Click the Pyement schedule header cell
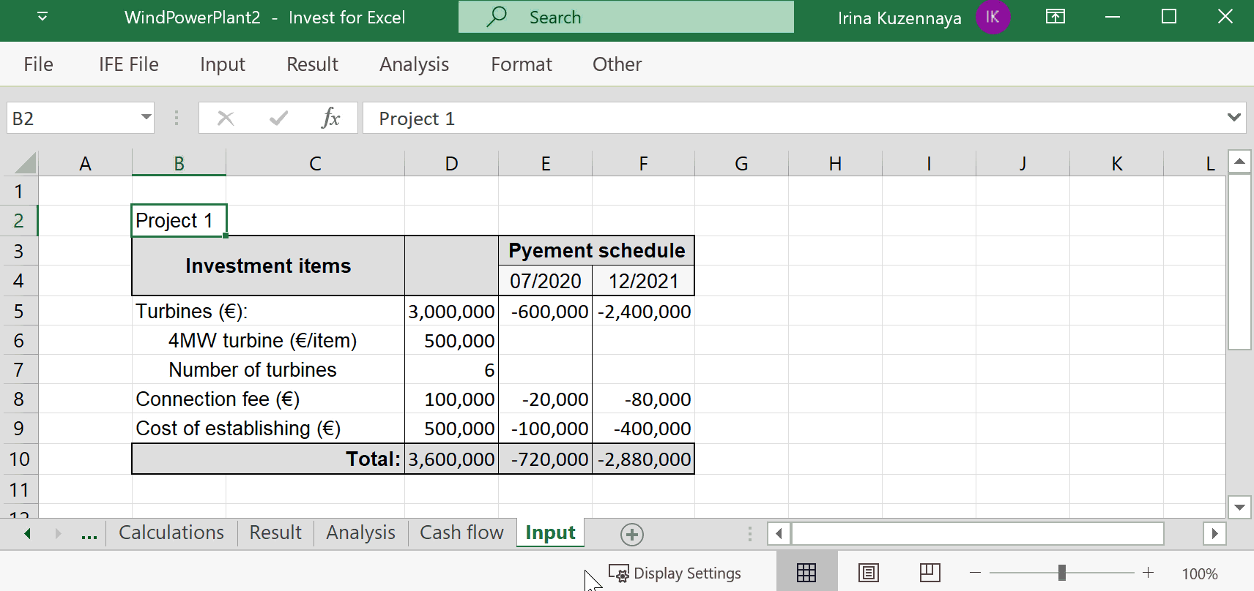The height and width of the screenshot is (591, 1254). 596,250
